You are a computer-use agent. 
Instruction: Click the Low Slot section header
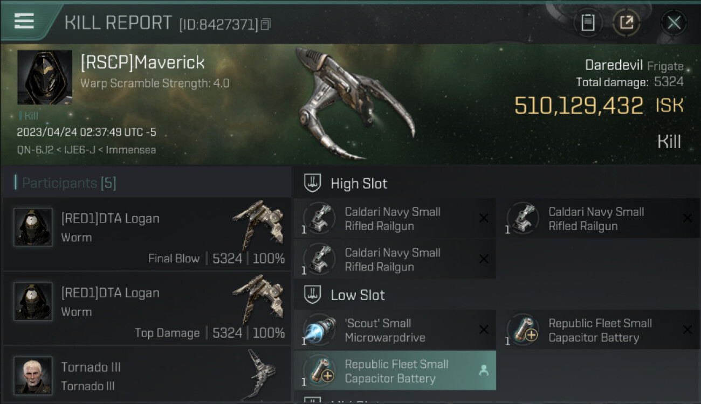tap(358, 295)
